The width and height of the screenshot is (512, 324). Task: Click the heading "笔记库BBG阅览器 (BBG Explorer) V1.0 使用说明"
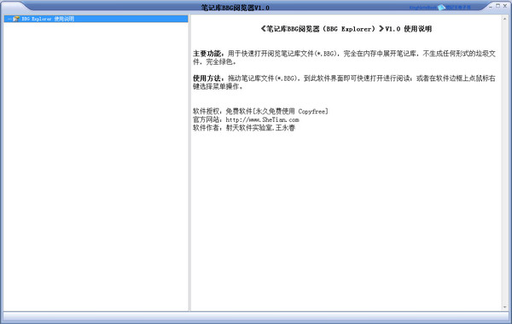pos(346,29)
